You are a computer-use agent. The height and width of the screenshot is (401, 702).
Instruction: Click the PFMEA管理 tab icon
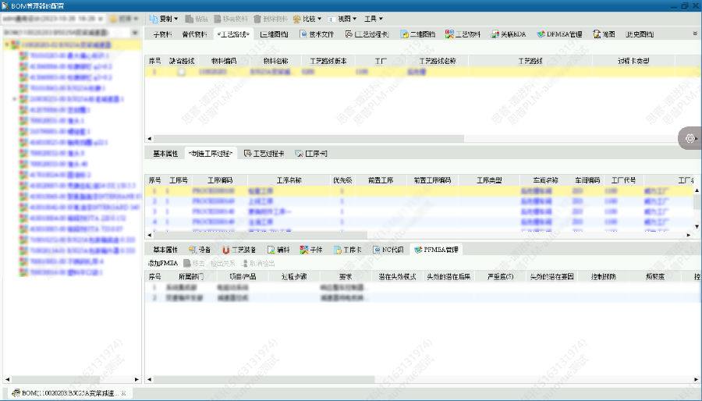pyautogui.click(x=418, y=250)
